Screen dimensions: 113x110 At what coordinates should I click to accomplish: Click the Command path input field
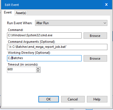[44, 35]
